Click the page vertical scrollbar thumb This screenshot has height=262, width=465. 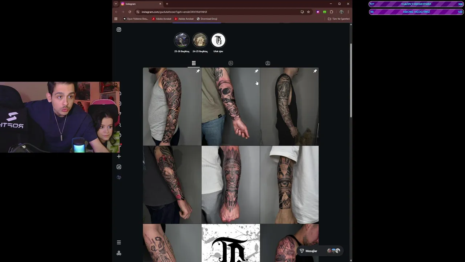[x=351, y=80]
